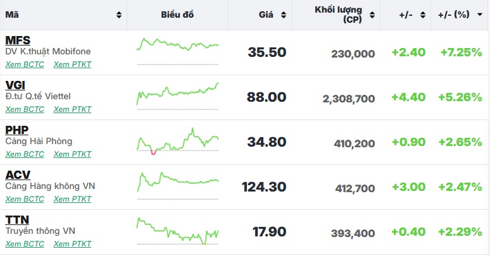Sort by the Mã column arrows

click(119, 15)
